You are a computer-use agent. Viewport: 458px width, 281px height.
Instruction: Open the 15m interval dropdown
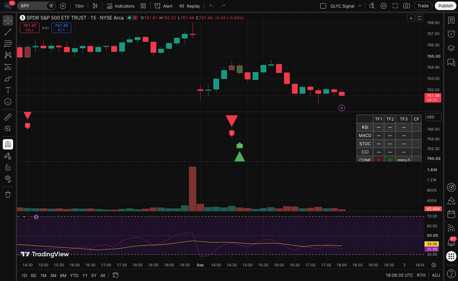pos(79,6)
